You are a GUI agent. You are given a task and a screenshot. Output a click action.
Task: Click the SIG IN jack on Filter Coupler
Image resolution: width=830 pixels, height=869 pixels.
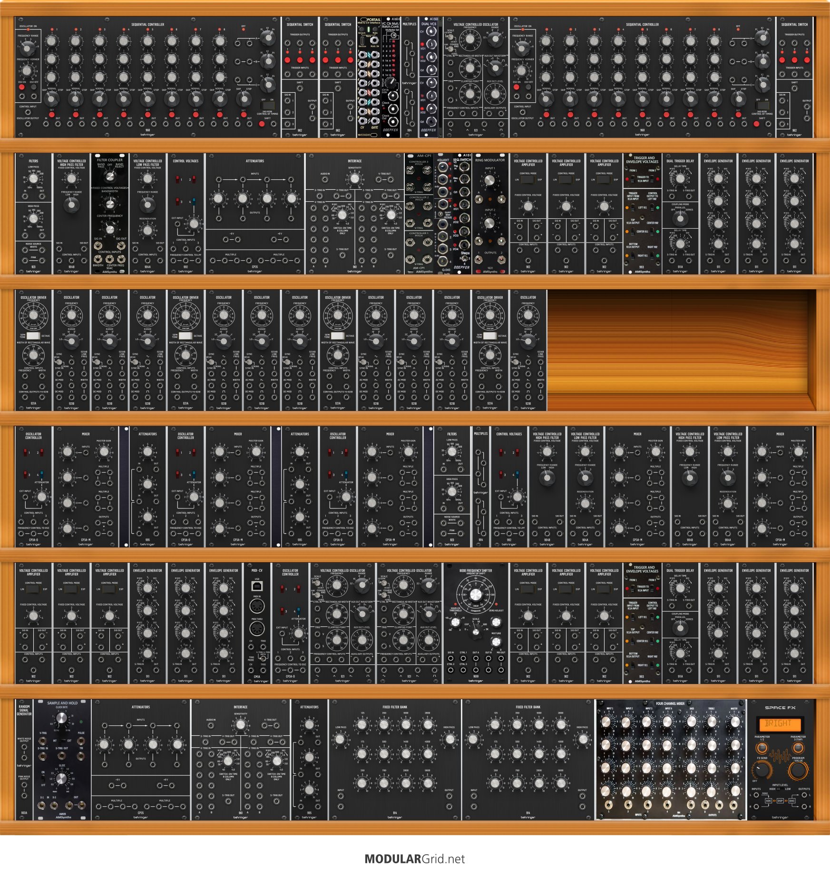[98, 246]
